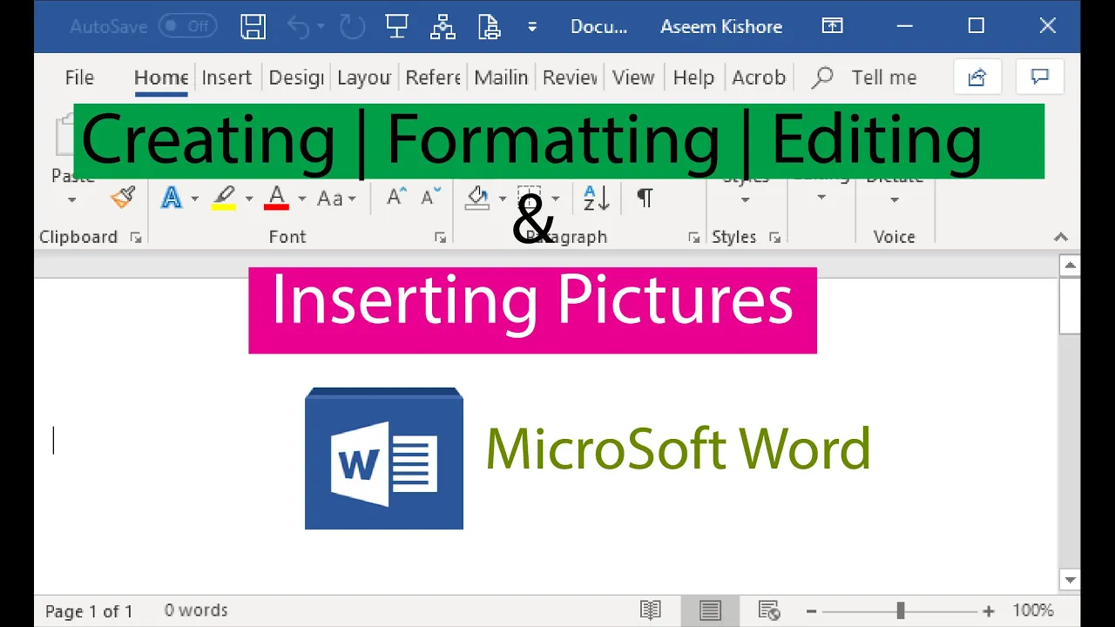Expand the Dictate dropdown arrow
Viewport: 1115px width, 627px height.
(895, 199)
